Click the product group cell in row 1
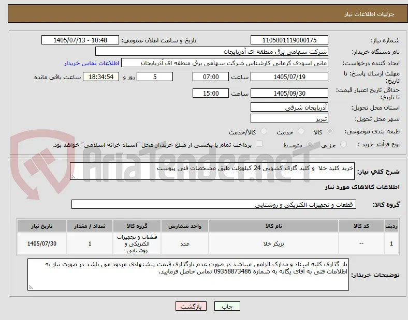408x320 pixels. 137,243
